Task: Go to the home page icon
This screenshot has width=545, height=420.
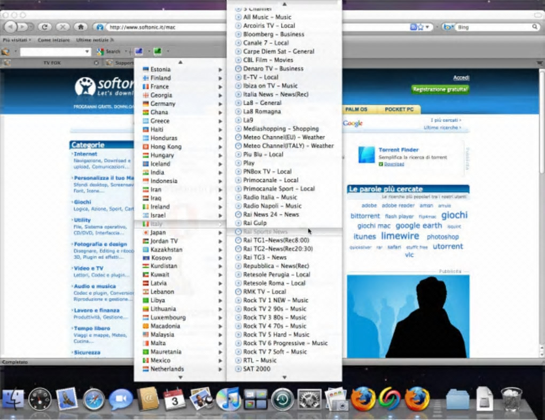Action: [x=81, y=27]
